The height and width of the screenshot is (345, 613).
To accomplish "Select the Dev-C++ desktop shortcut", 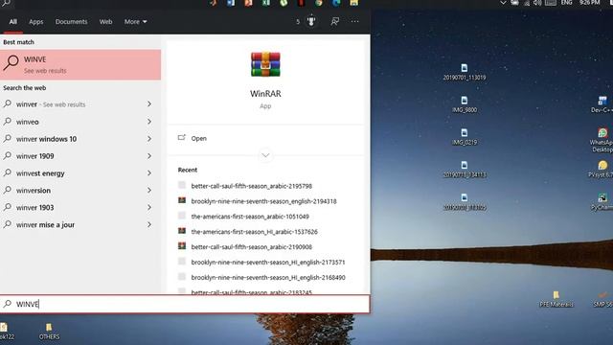I will tap(602, 104).
